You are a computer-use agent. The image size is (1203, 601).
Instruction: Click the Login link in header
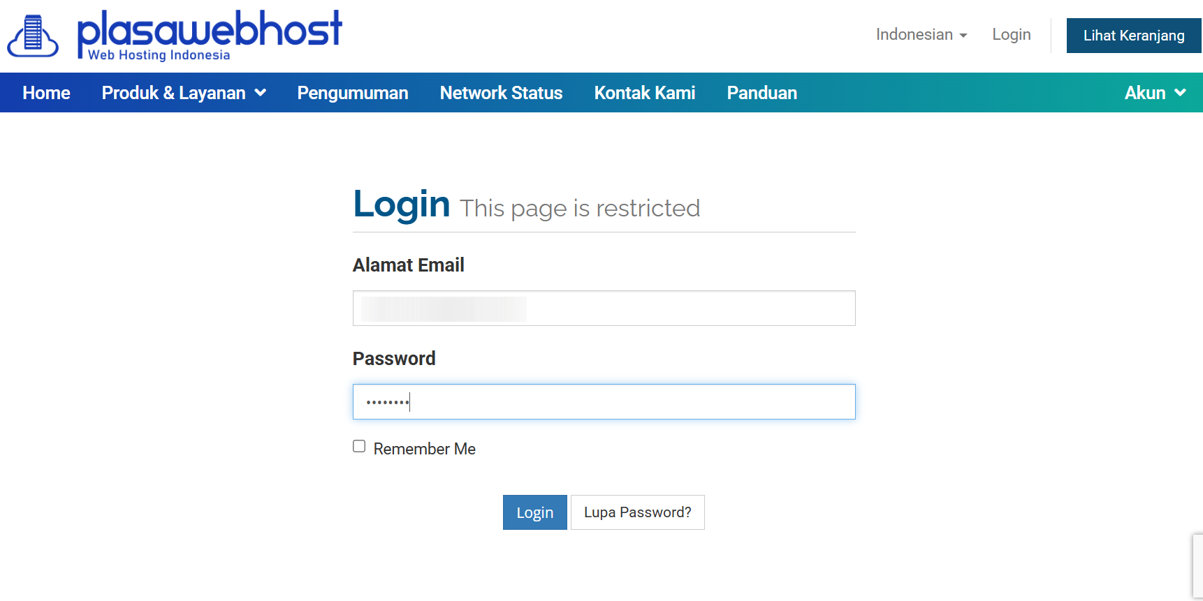1012,35
